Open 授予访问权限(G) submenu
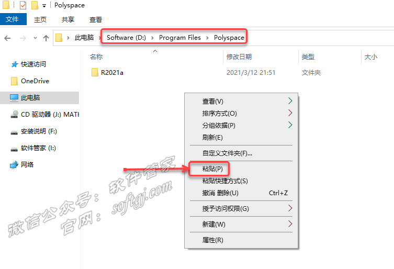This screenshot has width=394, height=269. (x=241, y=208)
